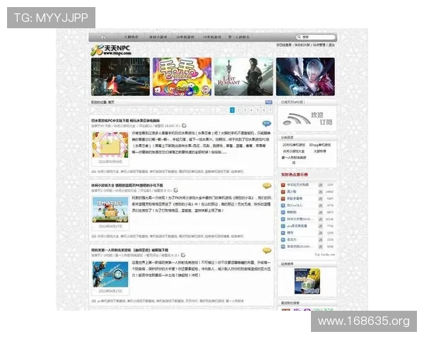Click the refresh icon beside second post's metadata
The image size is (424, 339).
pyautogui.click(x=176, y=190)
